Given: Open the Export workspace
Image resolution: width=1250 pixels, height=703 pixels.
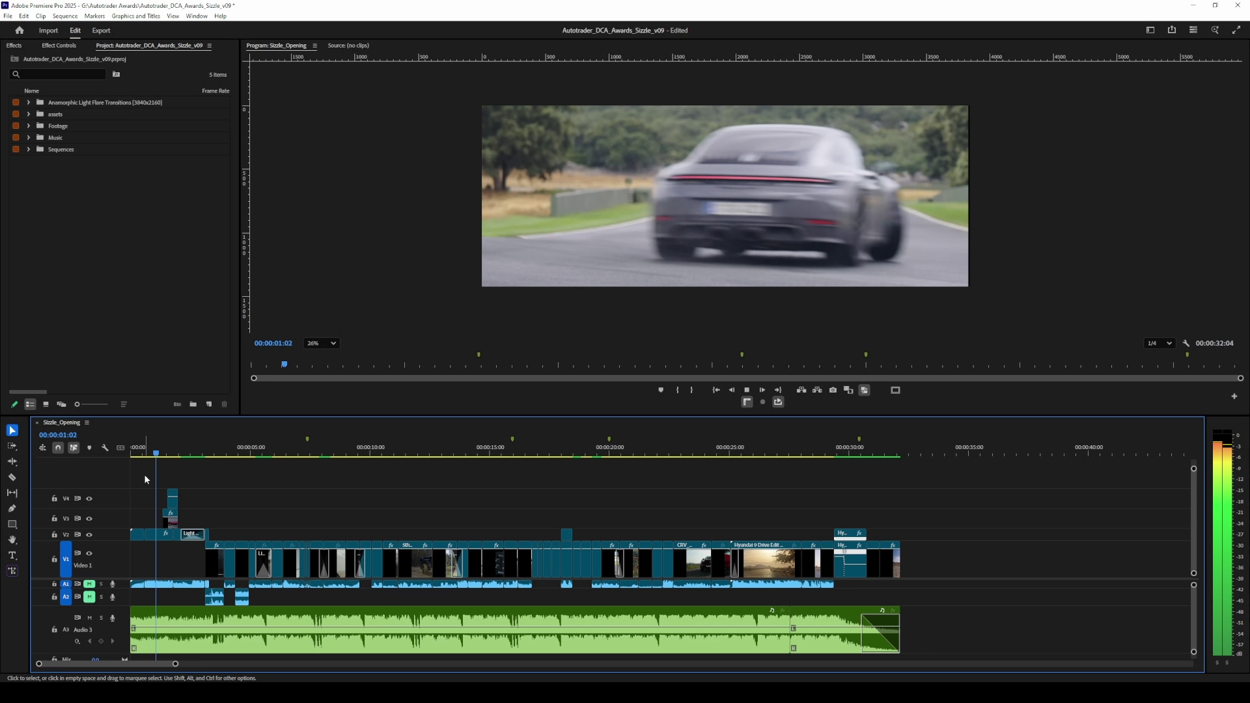Looking at the screenshot, I should point(101,31).
